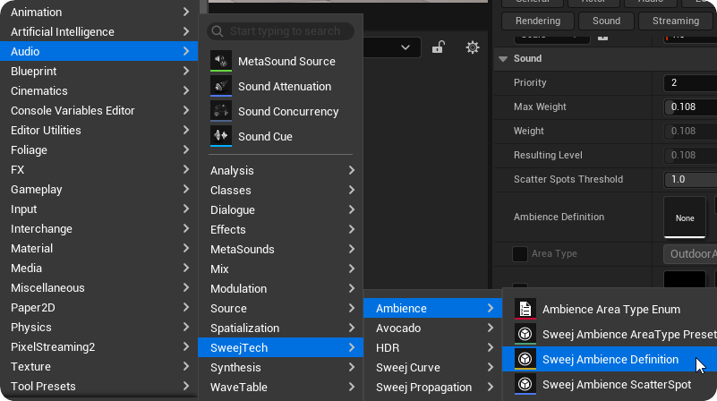
Task: Expand the Mix audio submenu
Action: pos(280,269)
